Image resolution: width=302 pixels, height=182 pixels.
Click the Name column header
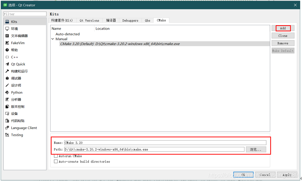pos(72,28)
